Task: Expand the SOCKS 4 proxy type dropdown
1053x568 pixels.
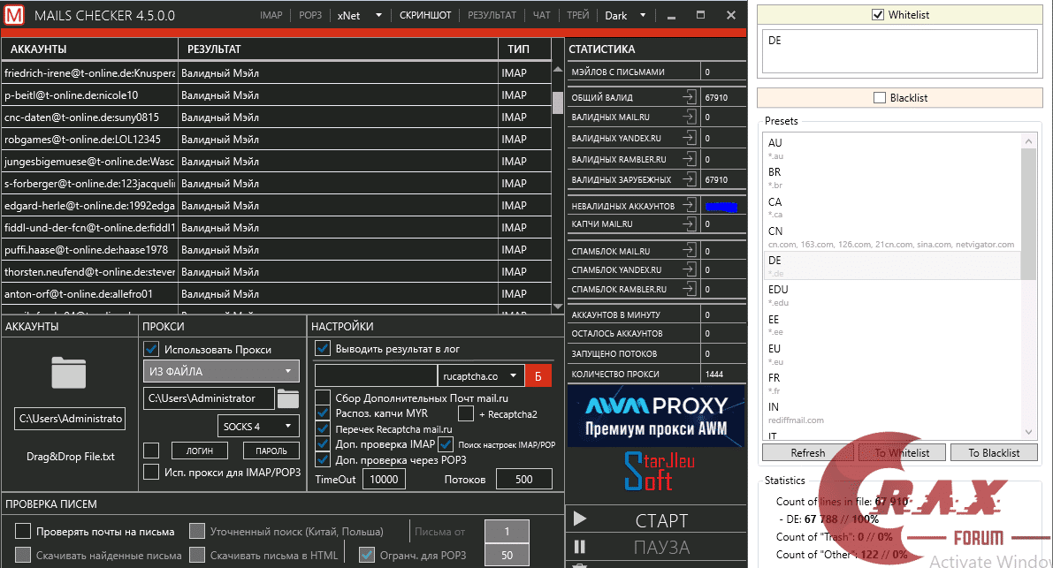Action: [258, 427]
